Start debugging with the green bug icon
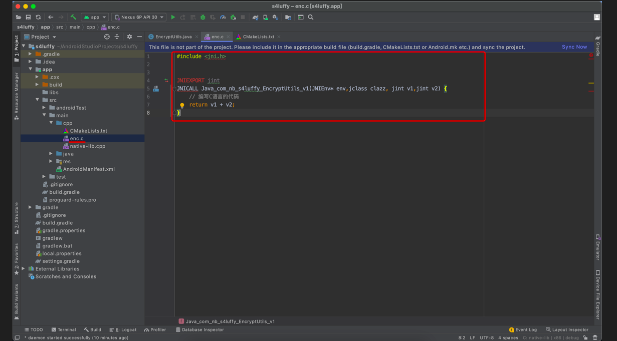Viewport: 617px width, 341px height. click(202, 17)
